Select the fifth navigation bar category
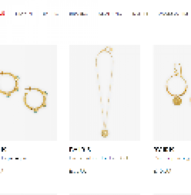Screen dimensions: 191x195 [110, 14]
